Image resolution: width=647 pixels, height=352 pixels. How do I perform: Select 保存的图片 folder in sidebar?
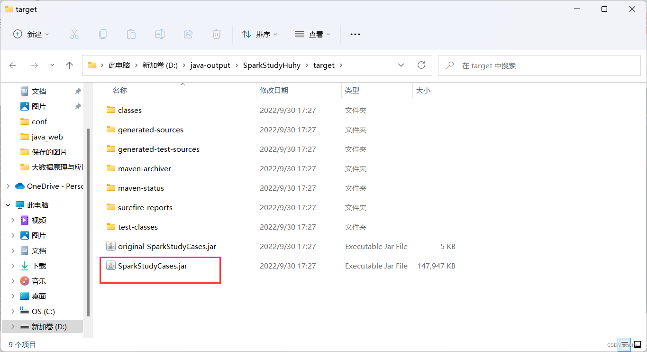(x=49, y=152)
